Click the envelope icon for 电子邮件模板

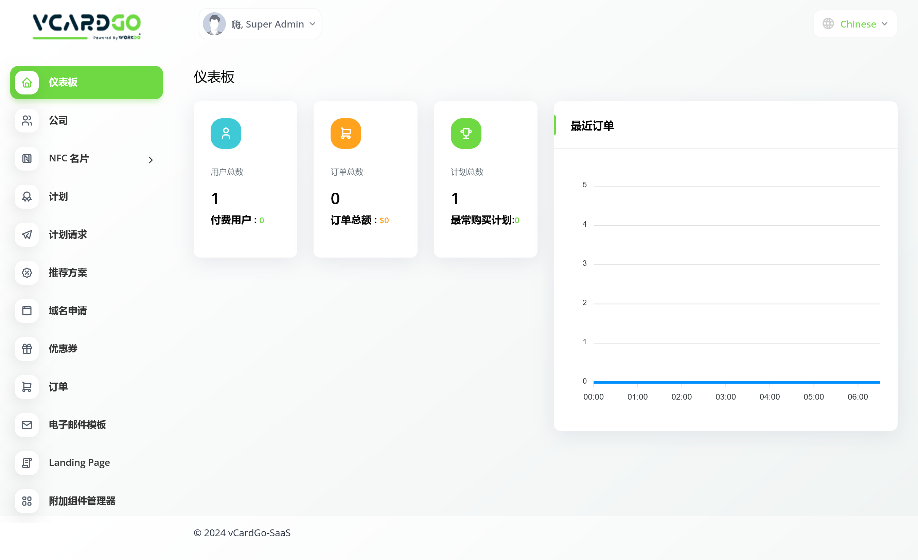tap(27, 425)
